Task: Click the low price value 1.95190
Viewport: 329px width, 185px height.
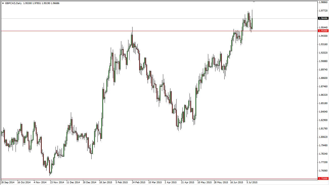Action: click(x=46, y=3)
